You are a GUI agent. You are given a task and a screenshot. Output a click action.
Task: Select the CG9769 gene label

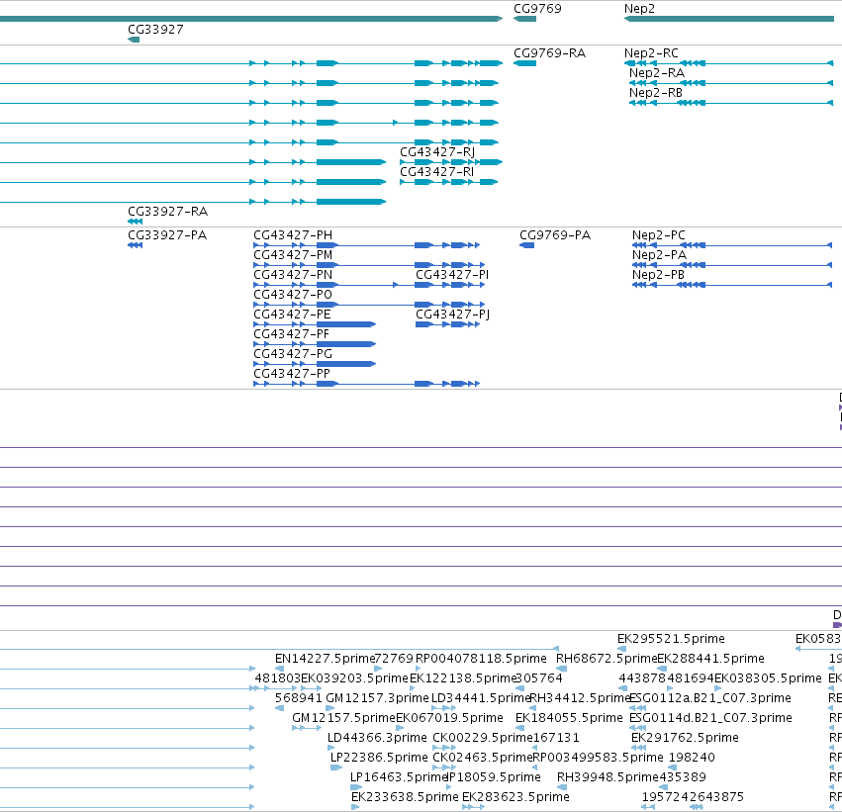537,9
